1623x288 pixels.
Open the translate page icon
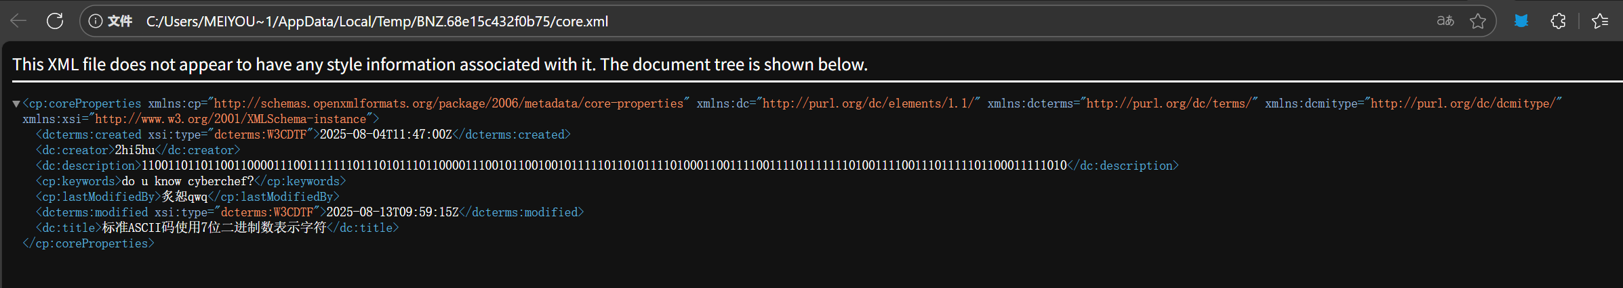[x=1445, y=21]
